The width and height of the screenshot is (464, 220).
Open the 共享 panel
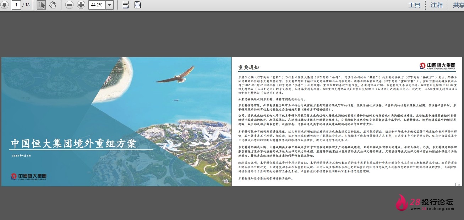(458, 5)
